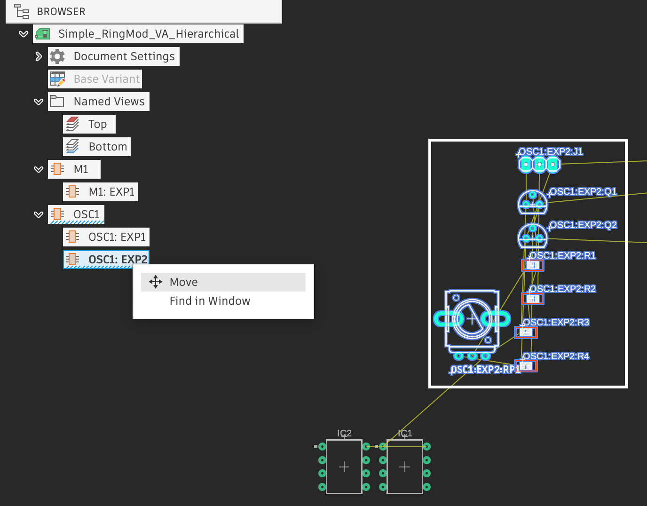
Task: Collapse the Named Views folder
Action: click(39, 102)
